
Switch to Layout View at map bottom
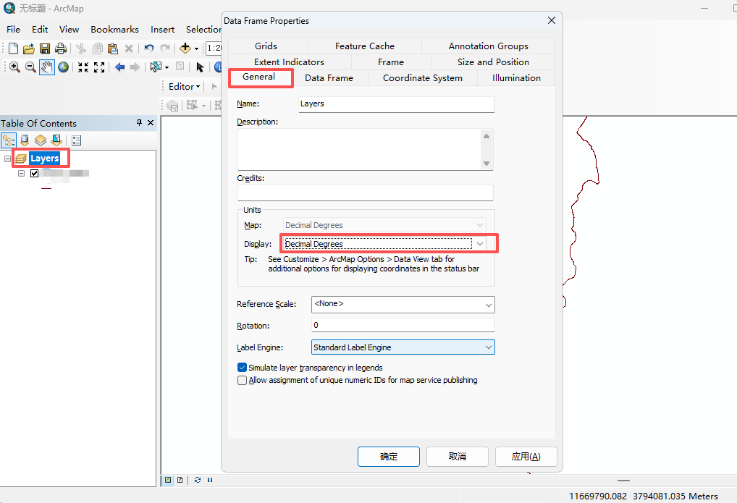pos(180,480)
